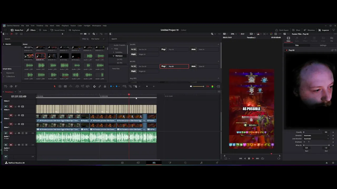Viewport: 337px width, 189px height.
Task: Toggle the DIM audio button
Action: coord(207,86)
